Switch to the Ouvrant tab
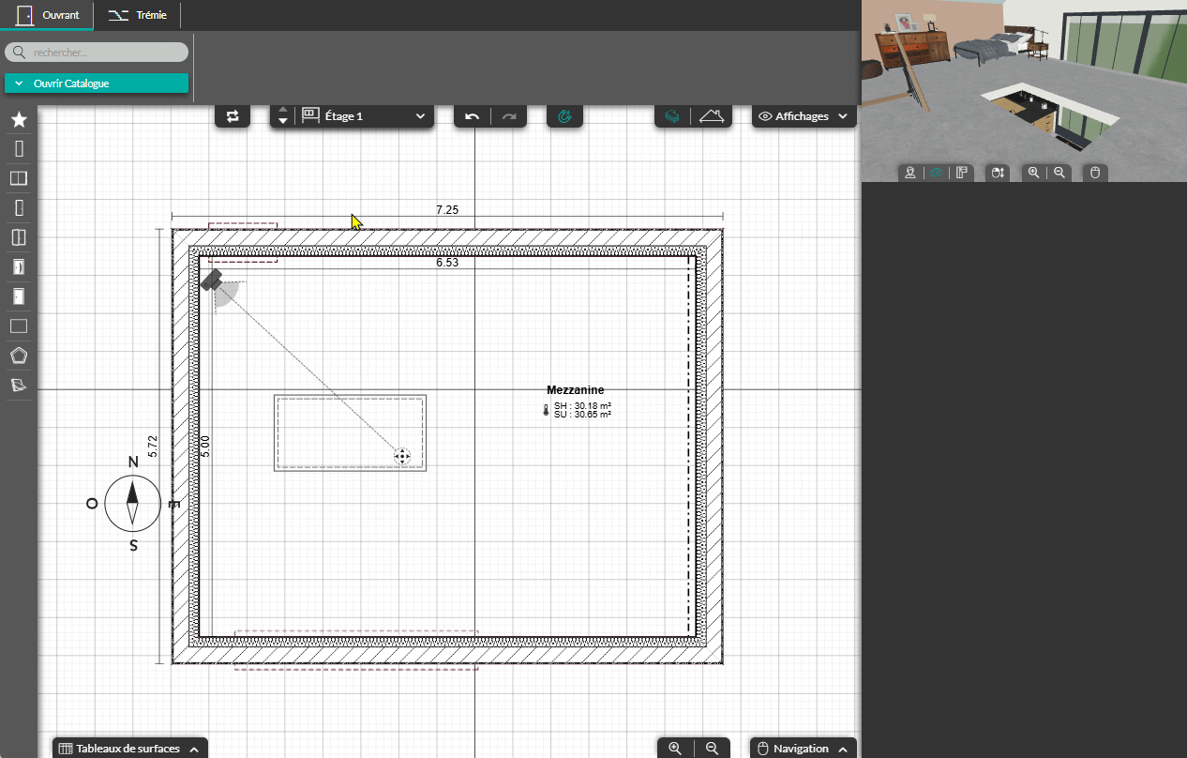Viewport: 1187px width, 758px height. tap(48, 15)
